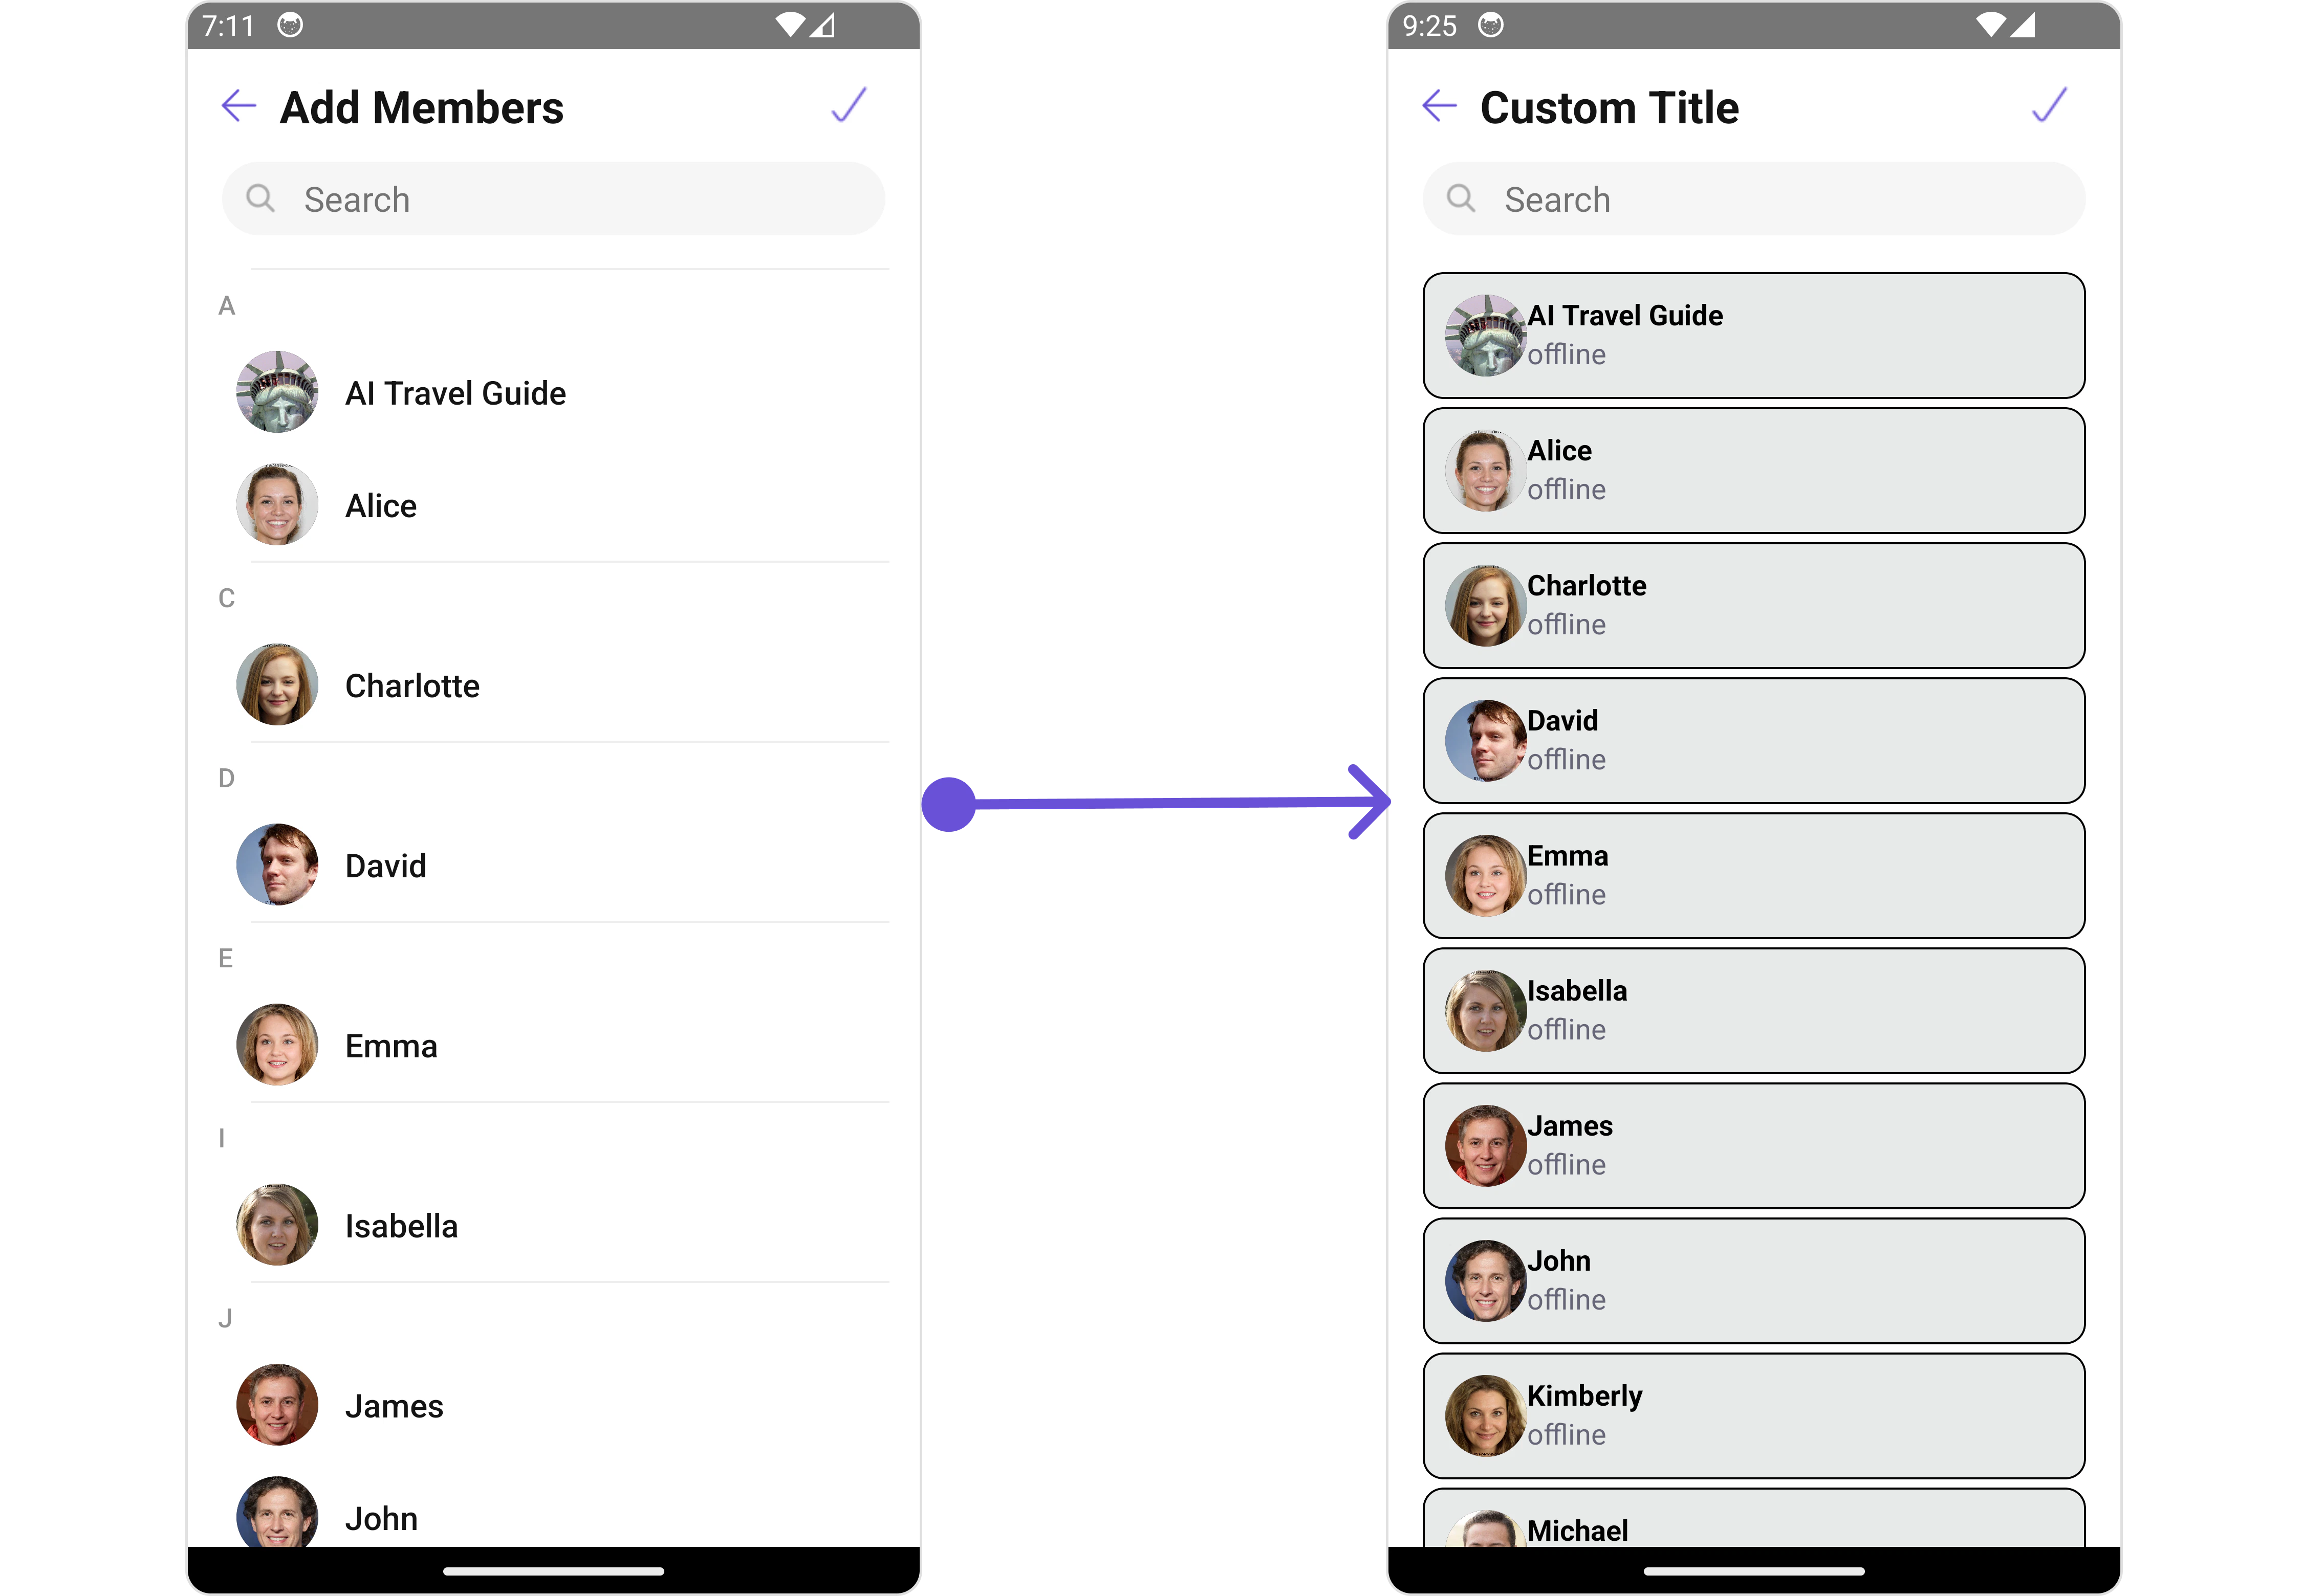Choose the Kimberly offline card
2302x1596 pixels.
[1754, 1416]
